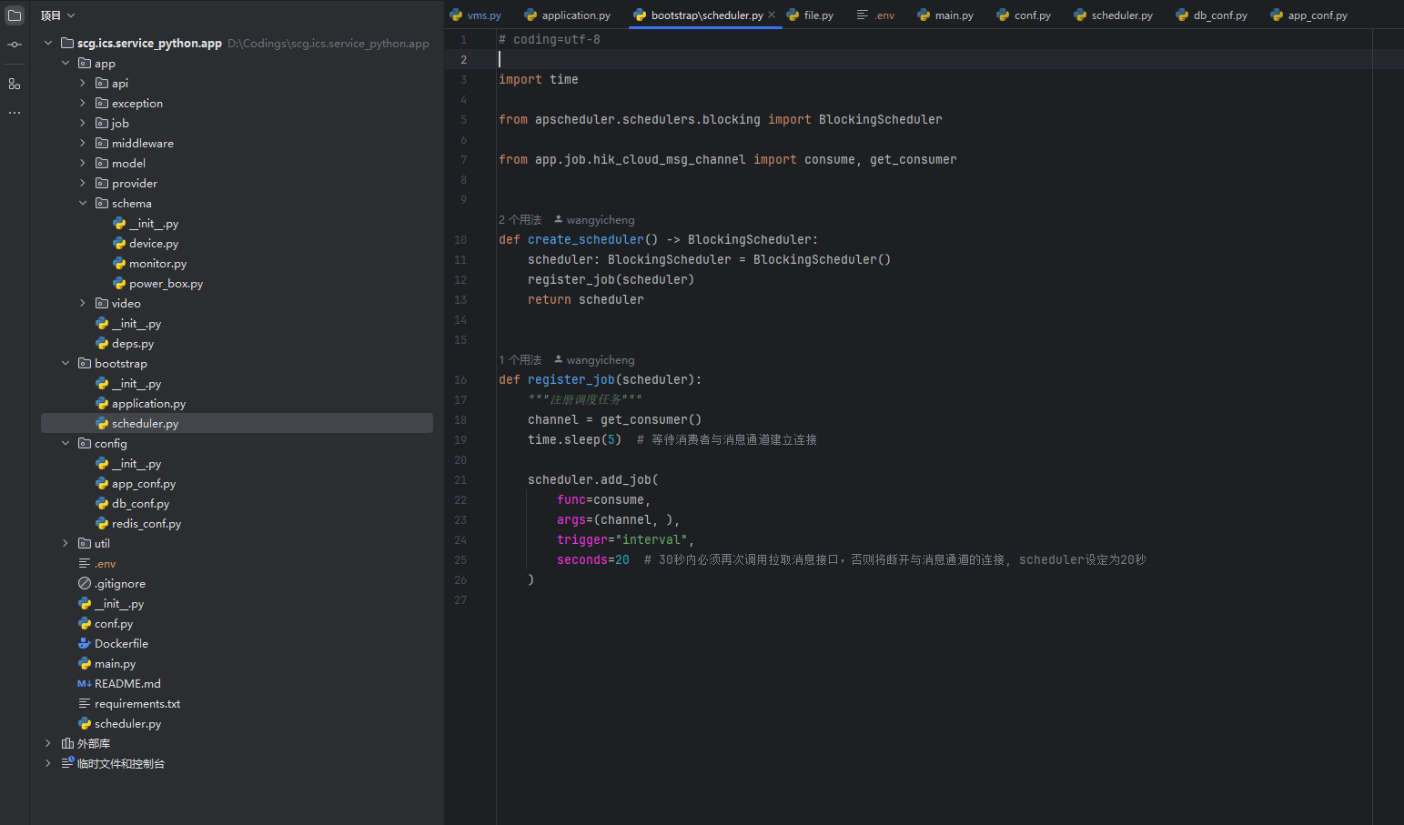Open the Commit tool window icon
1404x825 pixels.
tap(15, 45)
